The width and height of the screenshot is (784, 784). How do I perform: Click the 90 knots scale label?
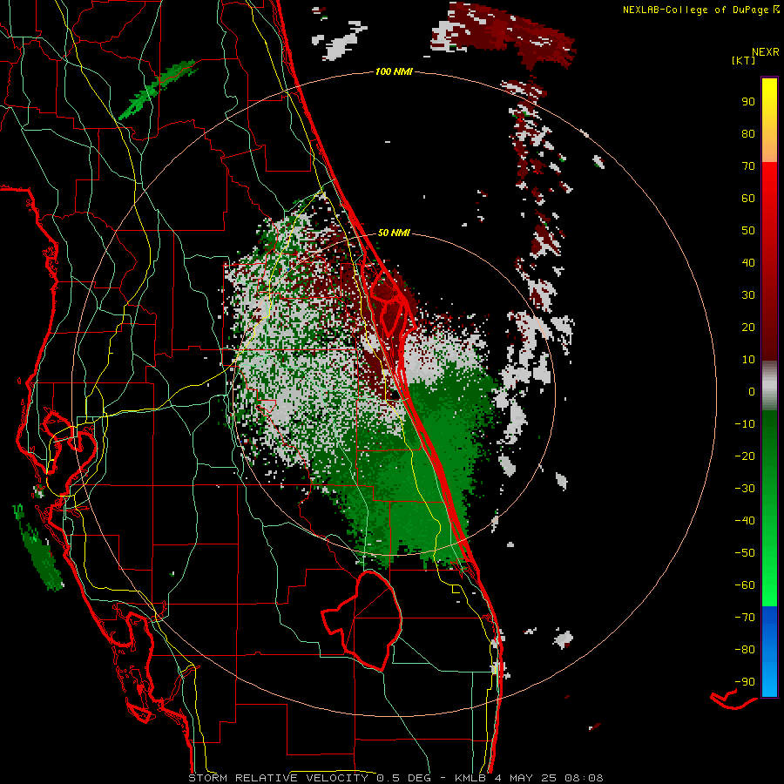point(748,102)
